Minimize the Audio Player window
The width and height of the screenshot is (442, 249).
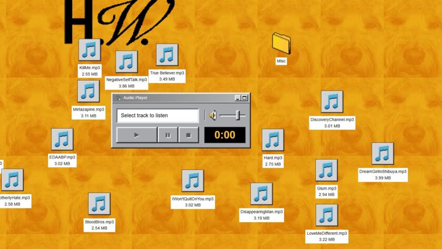click(238, 98)
